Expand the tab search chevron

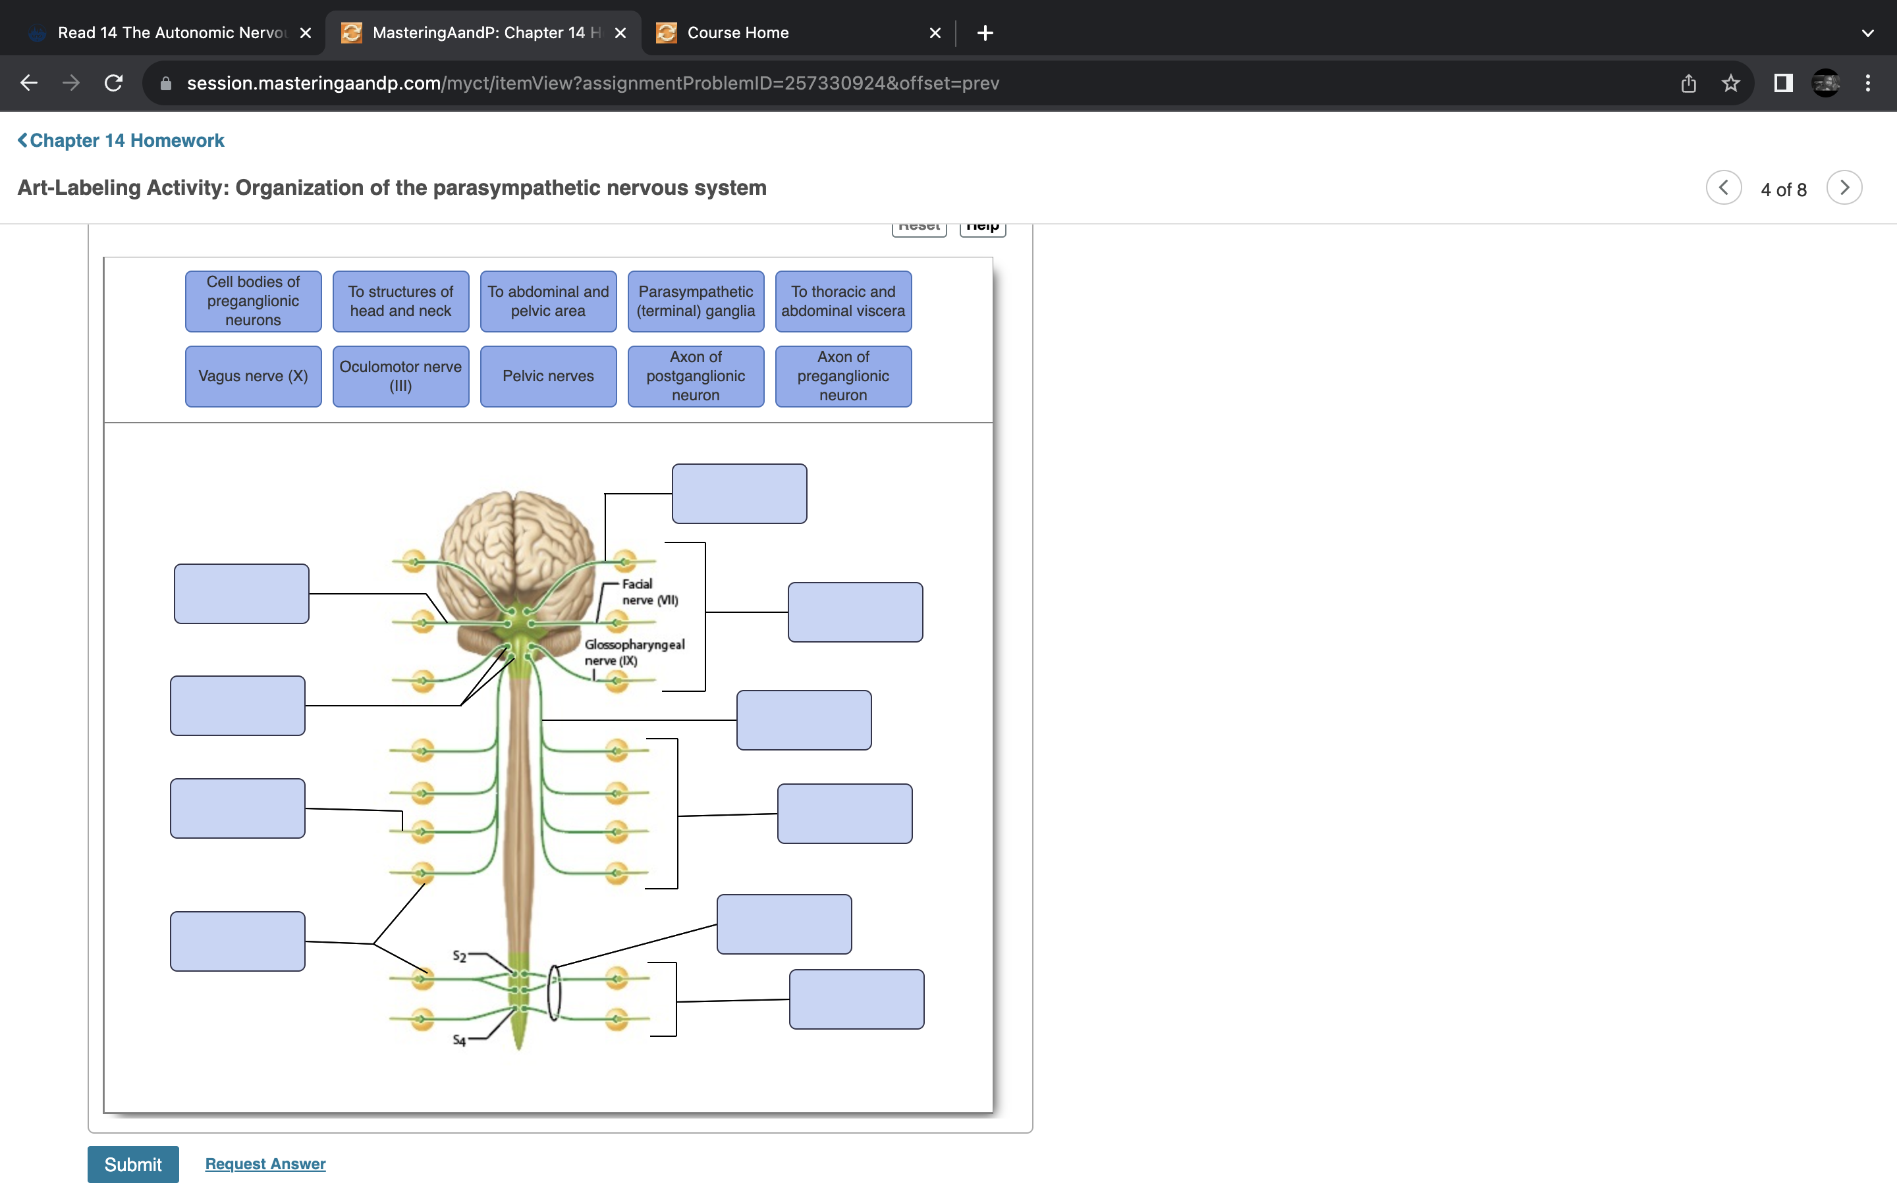pos(1868,33)
